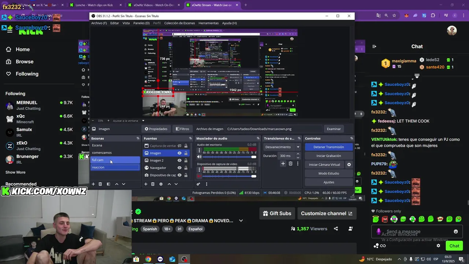Open the Vista menu
This screenshot has height=264, width=469.
point(126,23)
